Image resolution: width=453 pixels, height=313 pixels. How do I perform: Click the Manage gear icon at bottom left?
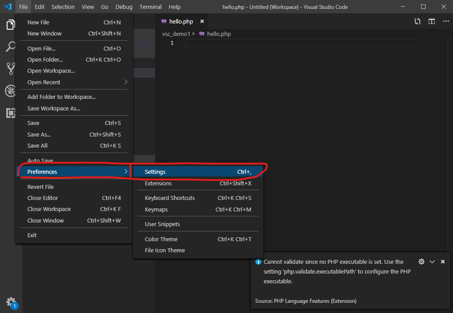11,302
